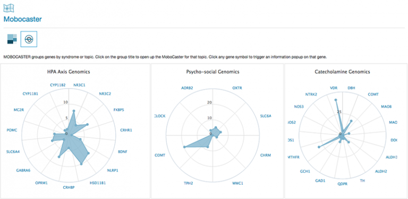
Task: Click the VDR data point on Catecholamine radar
Action: pos(336,100)
